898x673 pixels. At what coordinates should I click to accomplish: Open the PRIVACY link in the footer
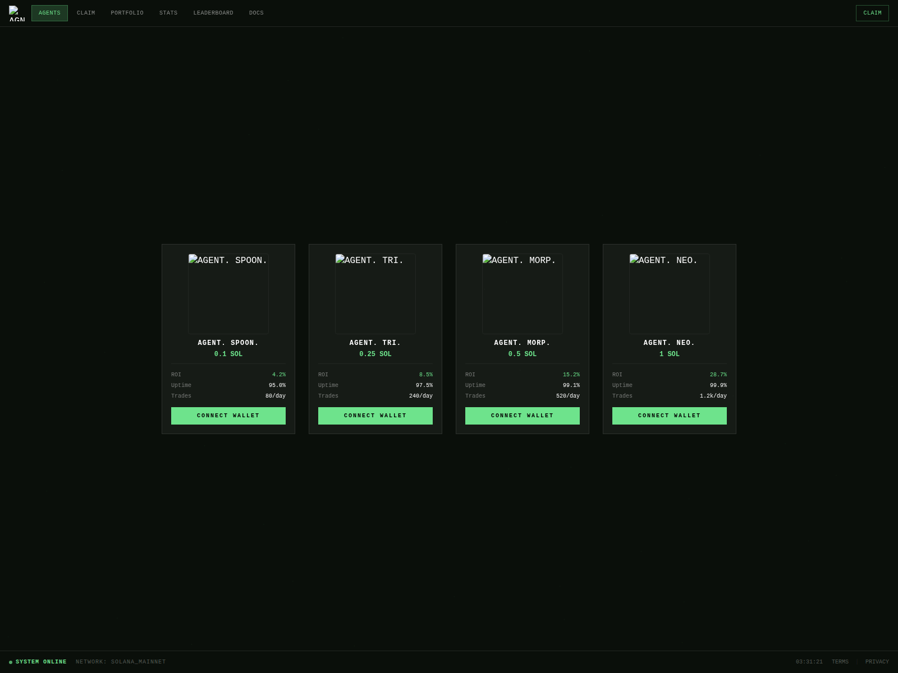pos(877,662)
